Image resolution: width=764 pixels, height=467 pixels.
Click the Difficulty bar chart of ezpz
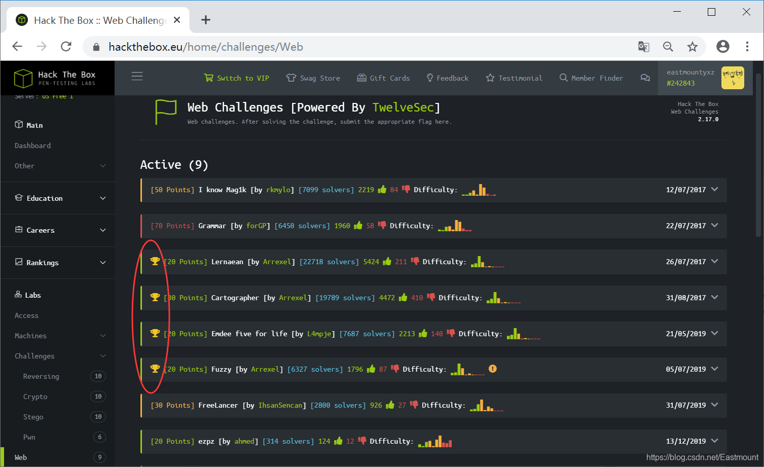(x=435, y=441)
